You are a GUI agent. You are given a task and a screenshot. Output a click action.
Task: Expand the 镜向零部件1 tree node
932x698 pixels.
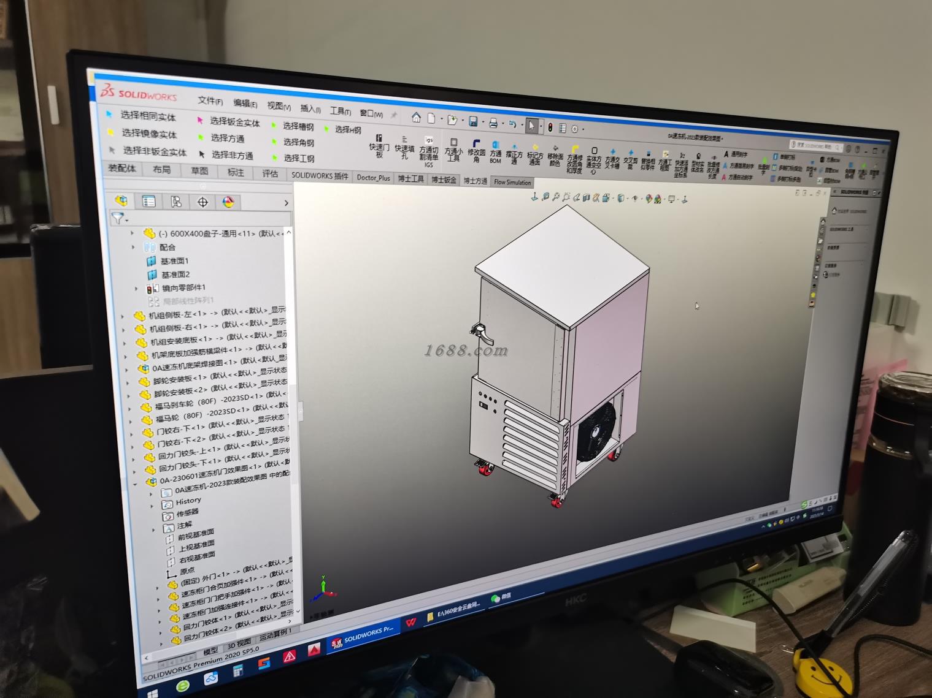[x=136, y=287]
